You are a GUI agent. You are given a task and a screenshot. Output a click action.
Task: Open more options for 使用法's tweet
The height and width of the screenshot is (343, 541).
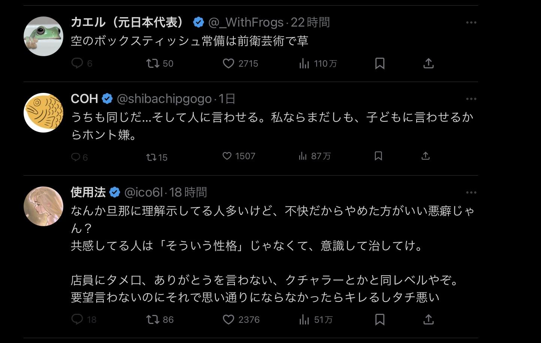point(471,192)
